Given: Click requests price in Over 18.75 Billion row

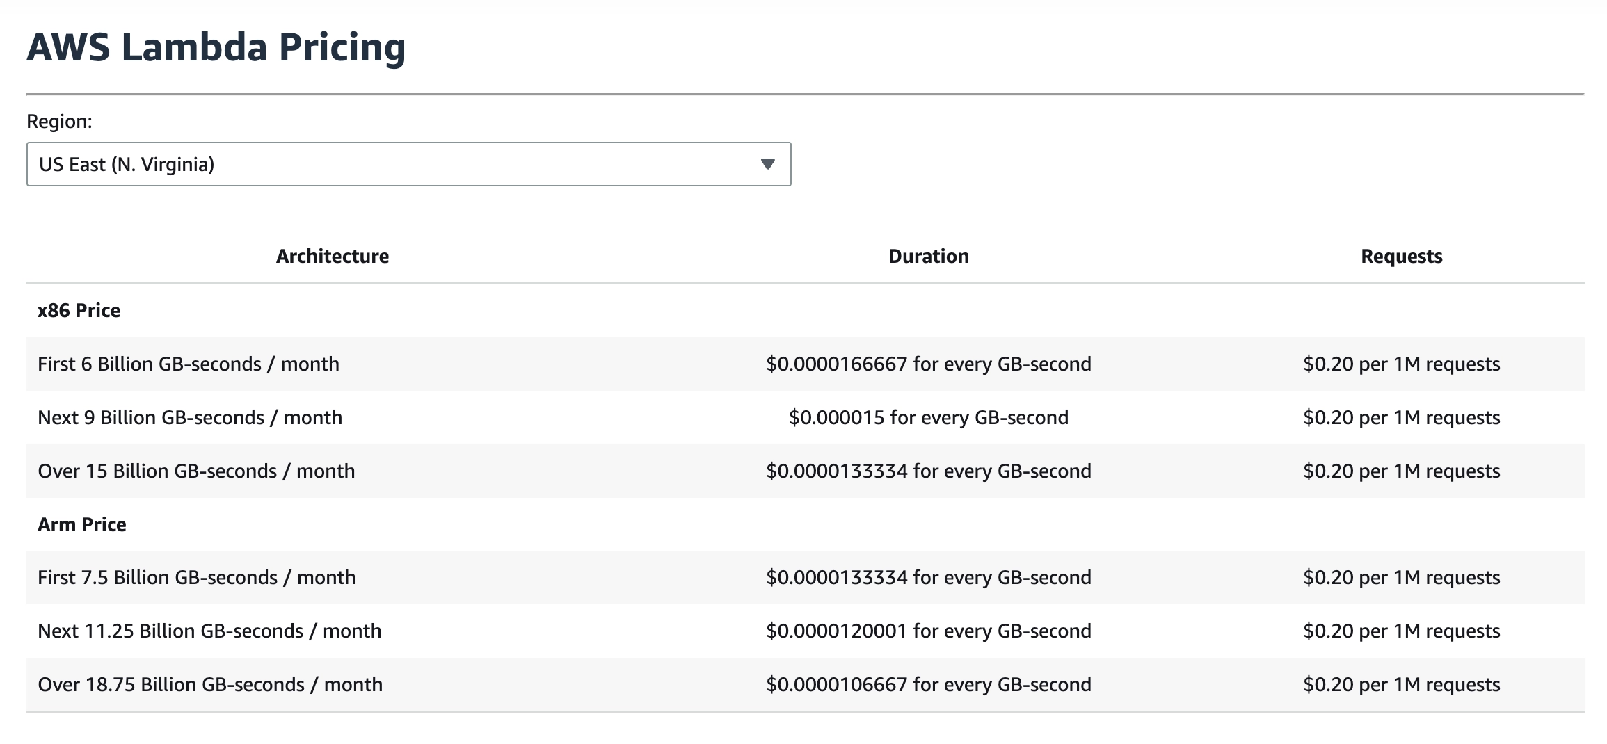Looking at the screenshot, I should tap(1401, 684).
